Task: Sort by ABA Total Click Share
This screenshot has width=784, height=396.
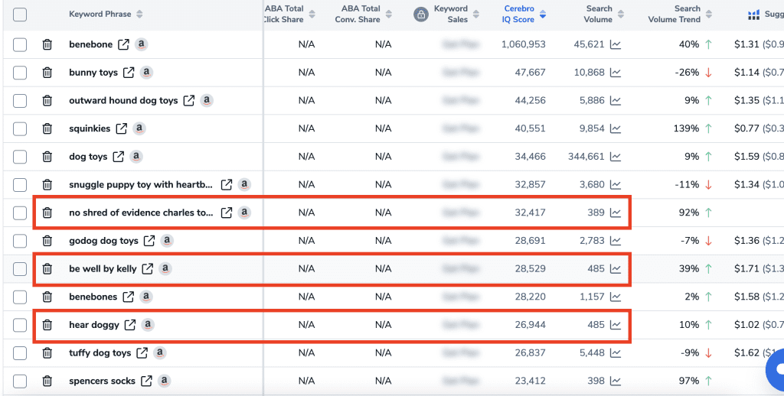Action: tap(312, 14)
